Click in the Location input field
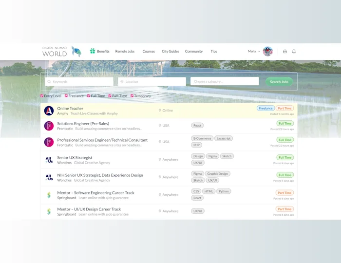 [152, 81]
